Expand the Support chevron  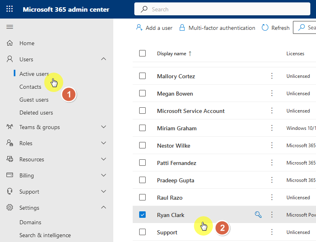tap(104, 191)
